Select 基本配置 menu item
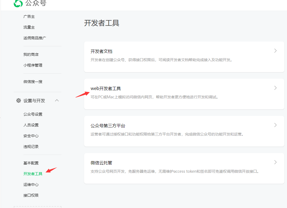The height and width of the screenshot is (208, 287). point(31,163)
